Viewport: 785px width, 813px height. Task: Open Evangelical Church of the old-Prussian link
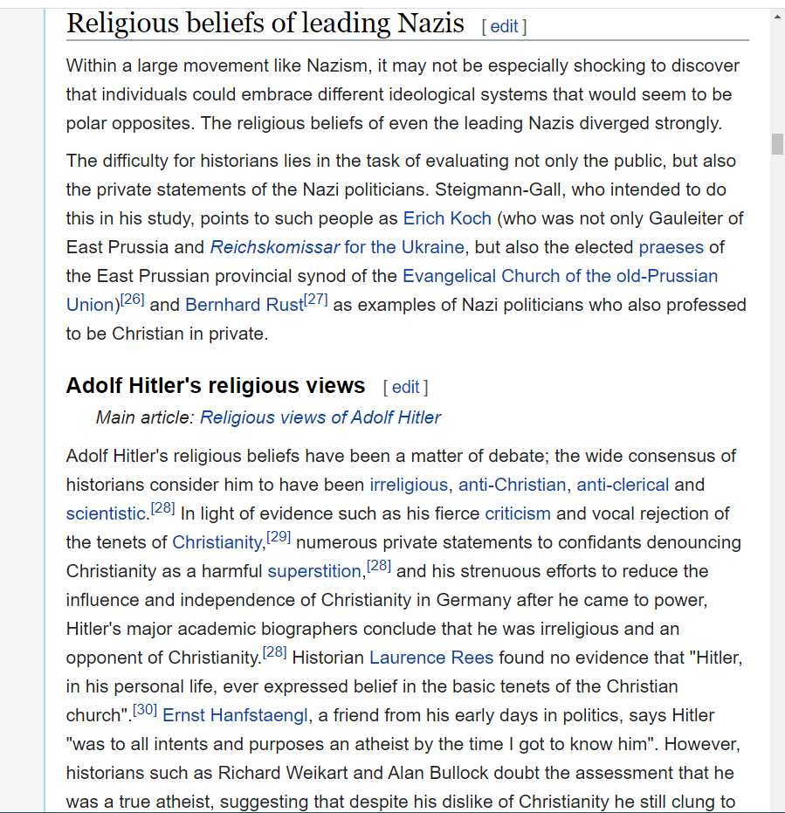point(560,276)
